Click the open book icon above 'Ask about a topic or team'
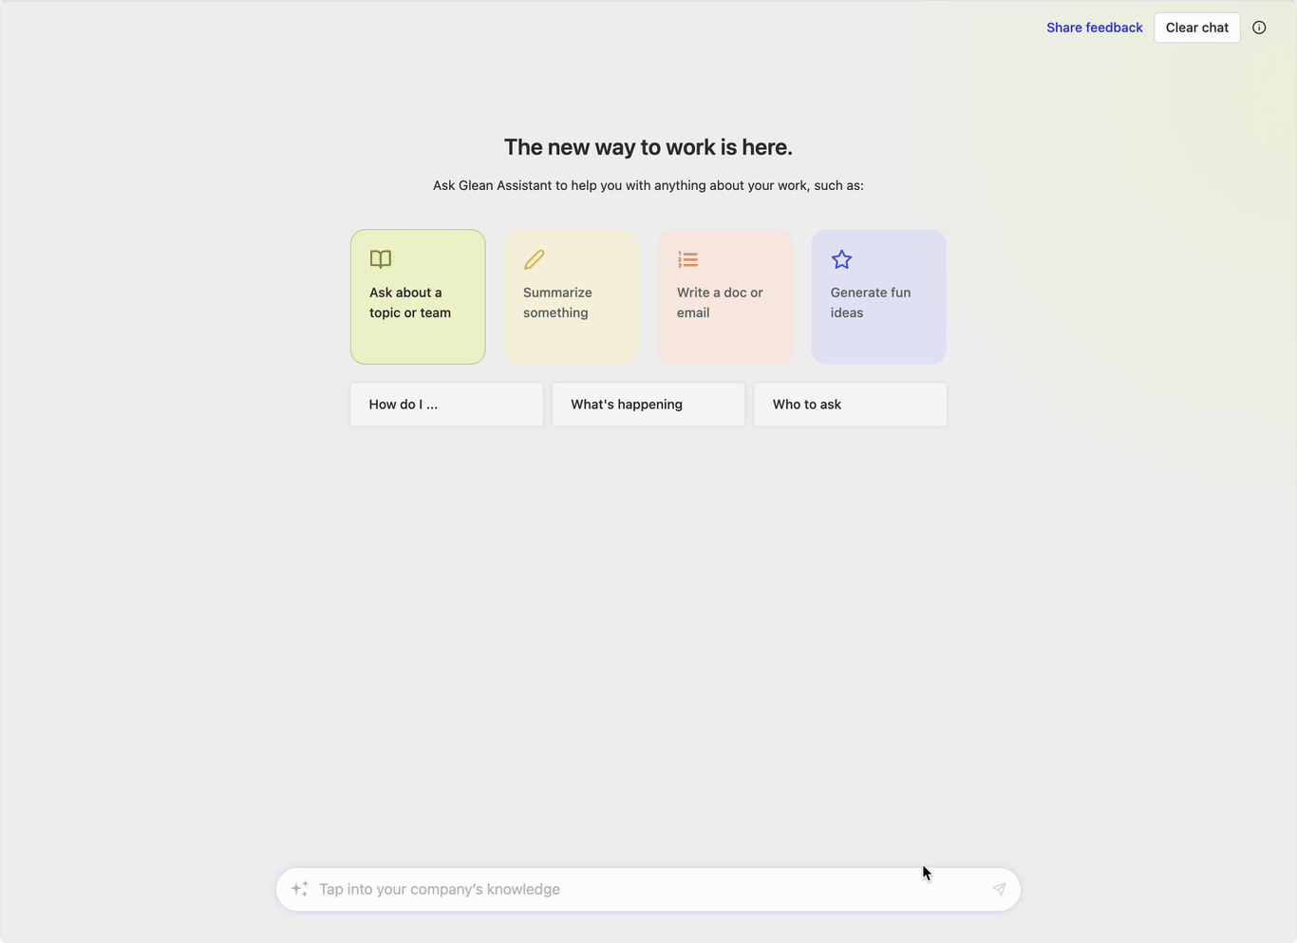Image resolution: width=1297 pixels, height=943 pixels. pyautogui.click(x=380, y=258)
